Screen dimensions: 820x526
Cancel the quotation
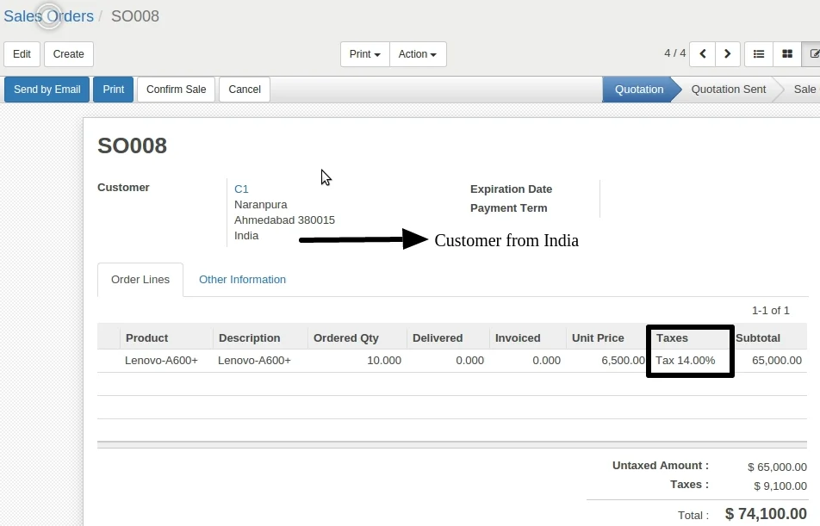[x=244, y=89]
